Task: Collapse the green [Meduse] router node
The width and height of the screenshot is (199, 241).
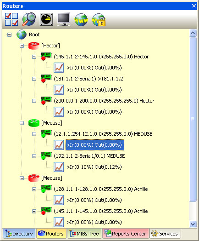Action: [x=22, y=123]
